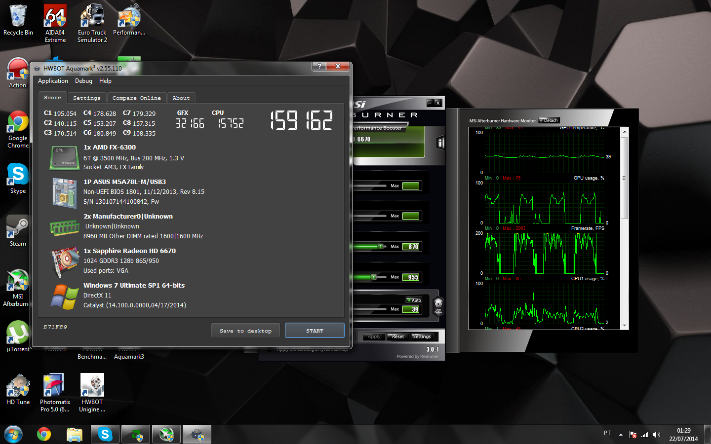
Task: Switch to the About tab
Action: [x=181, y=98]
